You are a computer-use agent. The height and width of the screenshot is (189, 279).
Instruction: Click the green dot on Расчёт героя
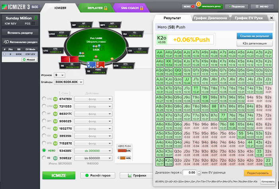(87, 175)
